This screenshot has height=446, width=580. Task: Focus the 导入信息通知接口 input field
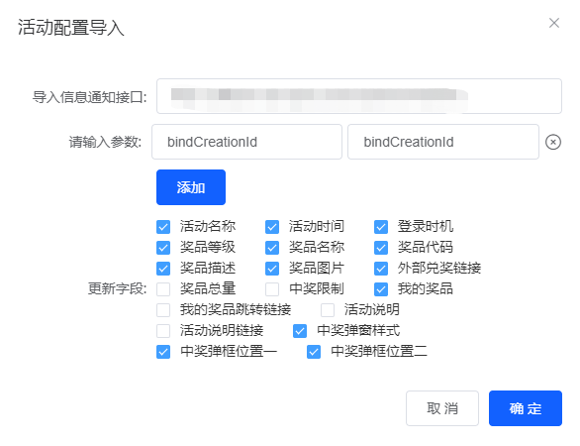click(359, 96)
